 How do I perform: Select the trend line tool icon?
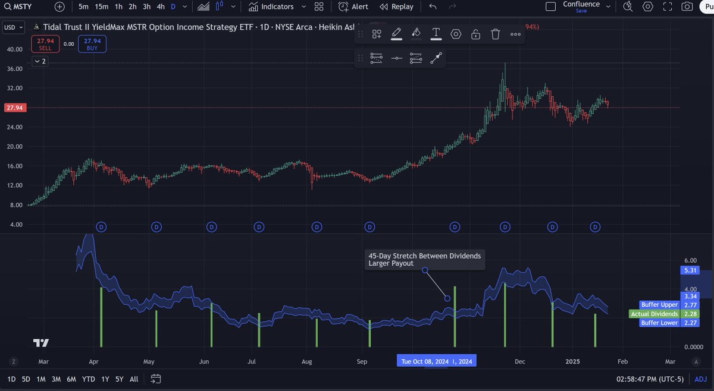point(436,58)
